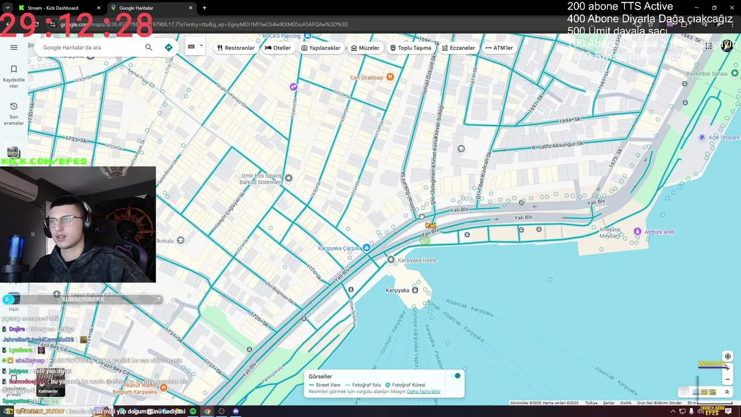Screen dimensions: 741x417
Task: Filter by Toplu Taşıma chip
Action: coord(410,48)
